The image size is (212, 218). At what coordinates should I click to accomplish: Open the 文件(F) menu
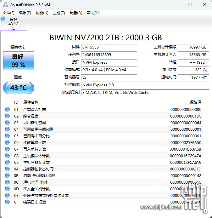(8, 13)
